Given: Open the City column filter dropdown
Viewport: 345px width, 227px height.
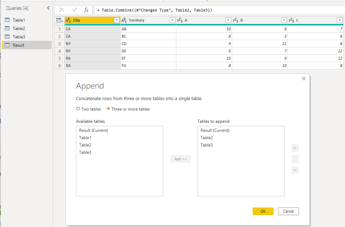Looking at the screenshot, I should (117, 20).
